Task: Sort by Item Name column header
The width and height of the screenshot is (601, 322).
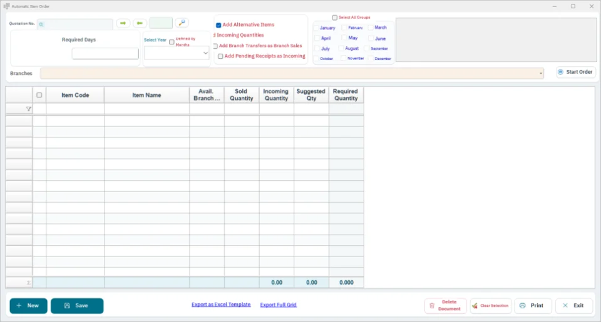Action: (x=146, y=95)
